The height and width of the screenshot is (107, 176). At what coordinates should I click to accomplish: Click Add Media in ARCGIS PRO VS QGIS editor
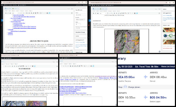[x=8, y=9]
